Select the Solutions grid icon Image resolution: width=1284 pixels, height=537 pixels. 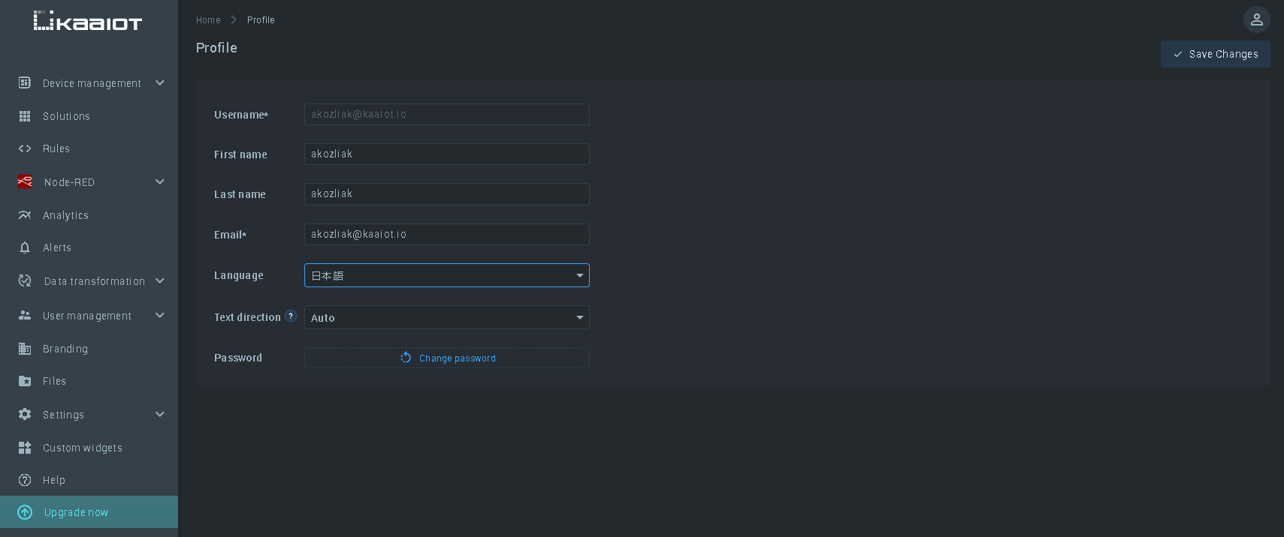pyautogui.click(x=25, y=116)
